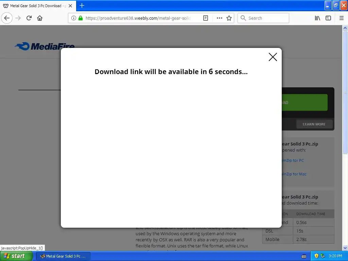Close the Metal Gear Solid 3 tab
348x261 pixels.
click(70, 6)
